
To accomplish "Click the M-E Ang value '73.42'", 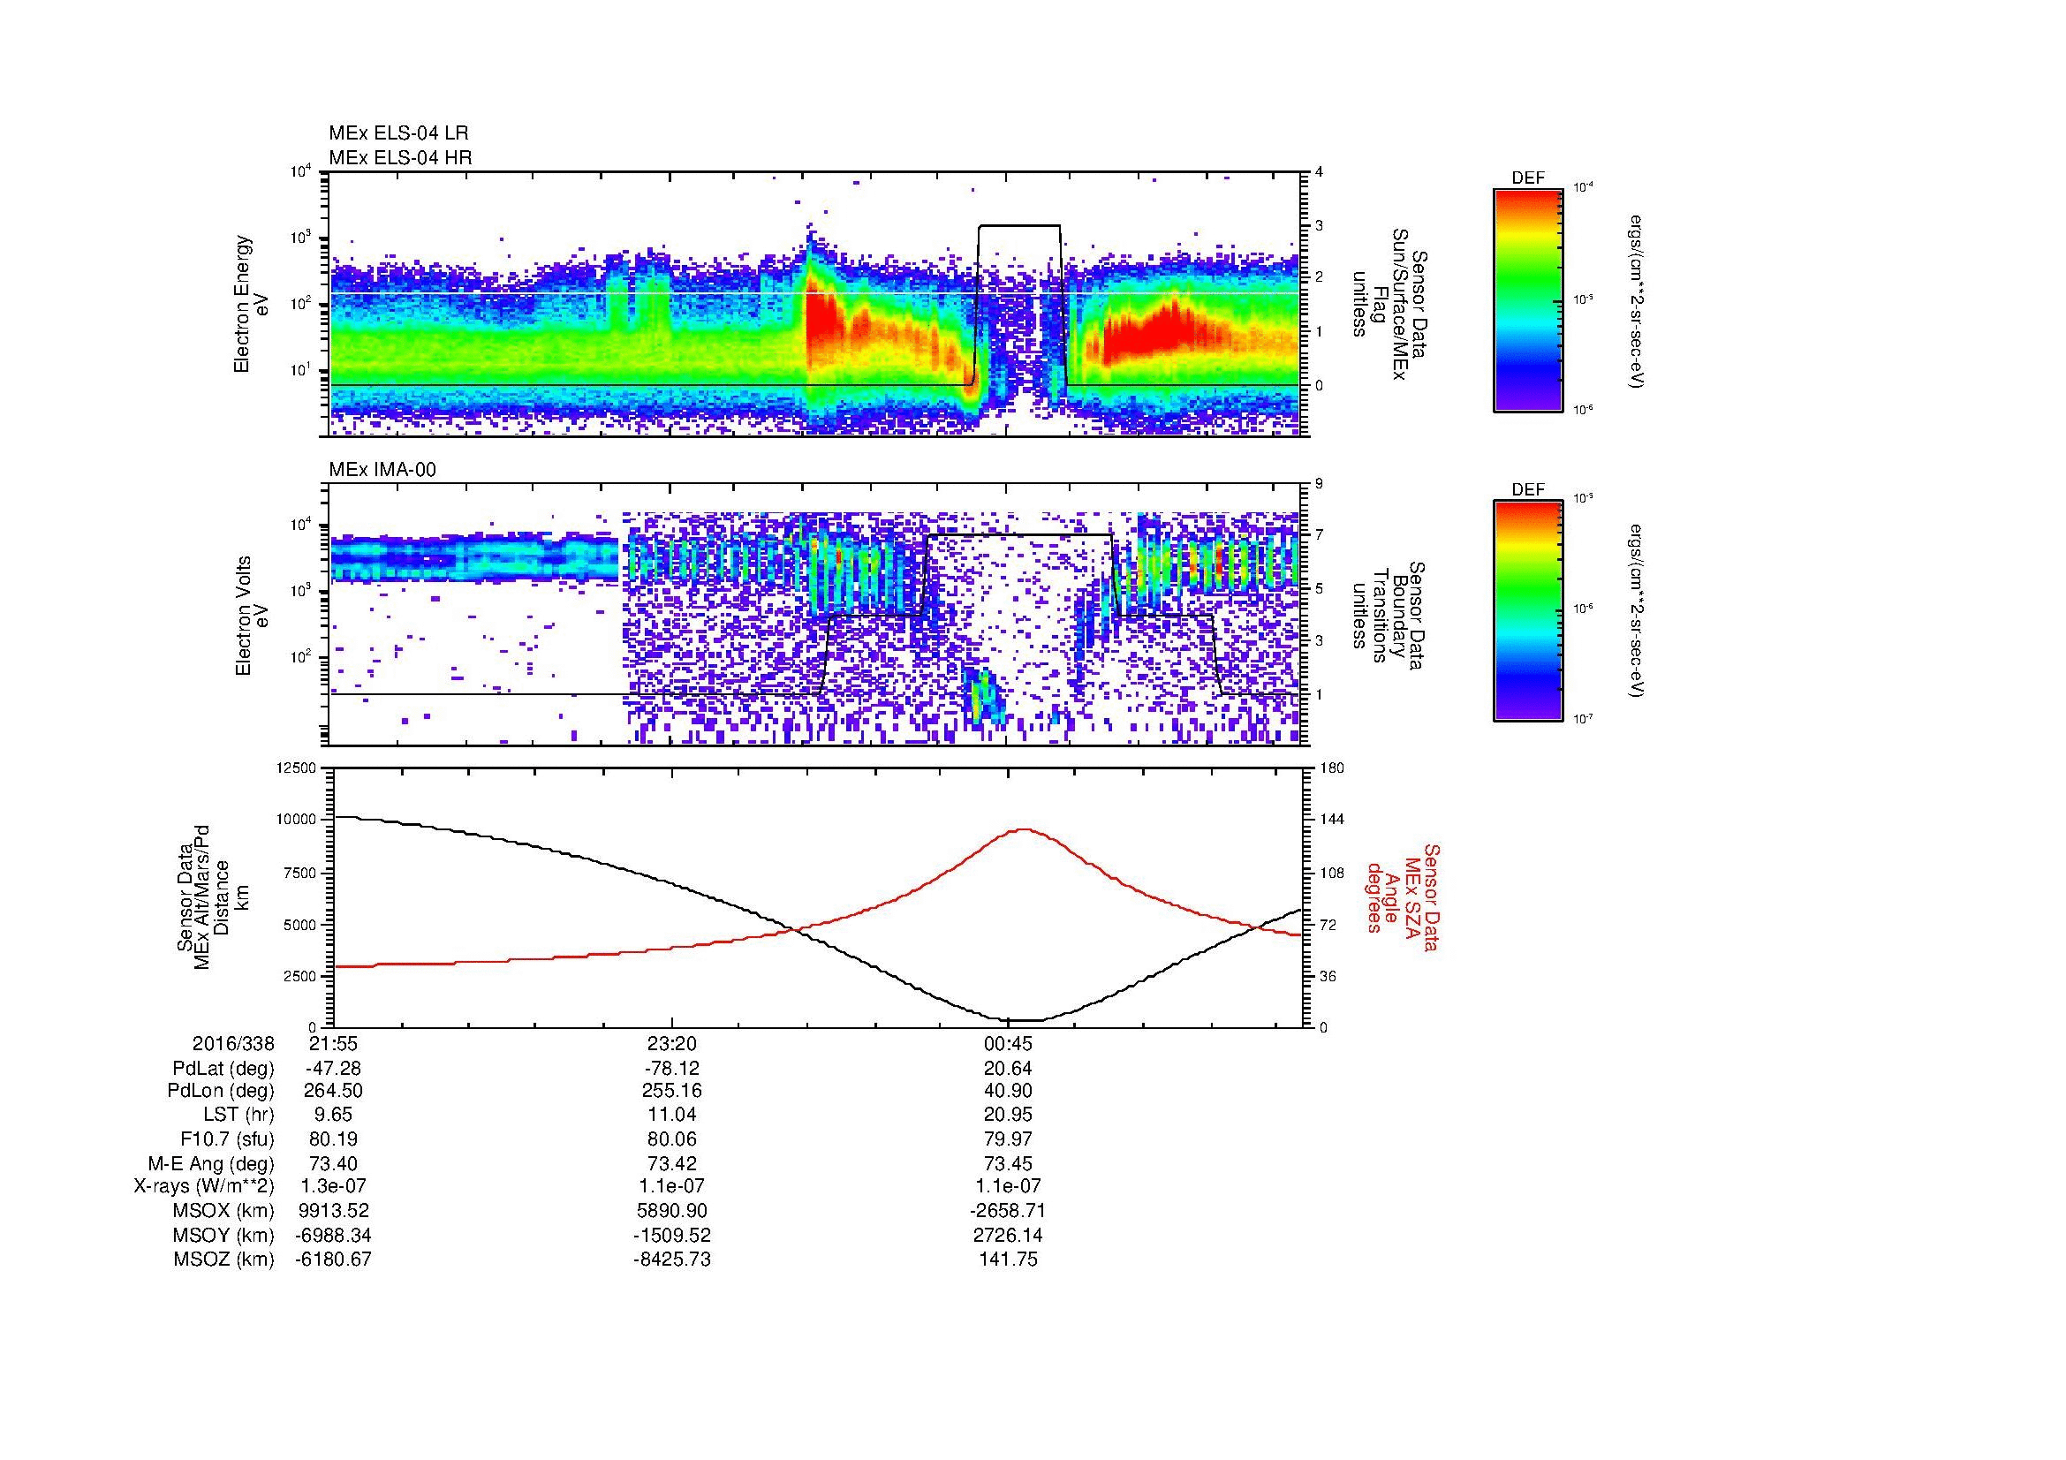I will pos(671,1163).
